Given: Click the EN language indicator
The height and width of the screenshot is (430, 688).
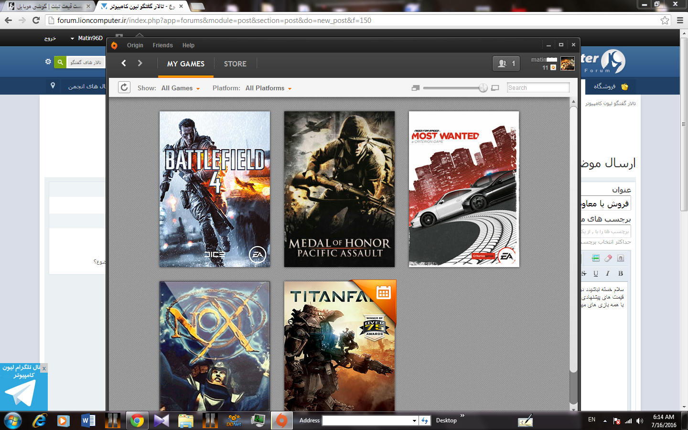Looking at the screenshot, I should coord(591,419).
